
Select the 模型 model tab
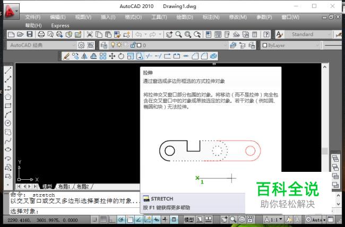(47, 187)
